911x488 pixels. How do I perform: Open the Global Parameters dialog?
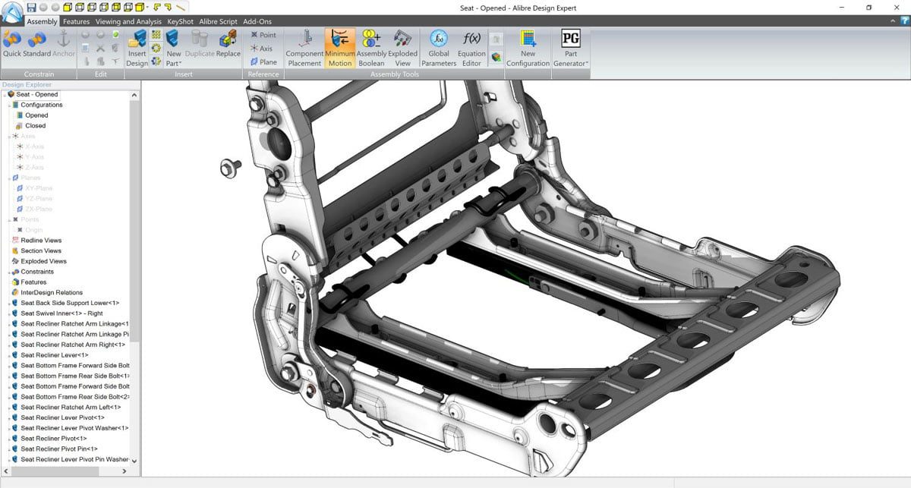point(439,48)
